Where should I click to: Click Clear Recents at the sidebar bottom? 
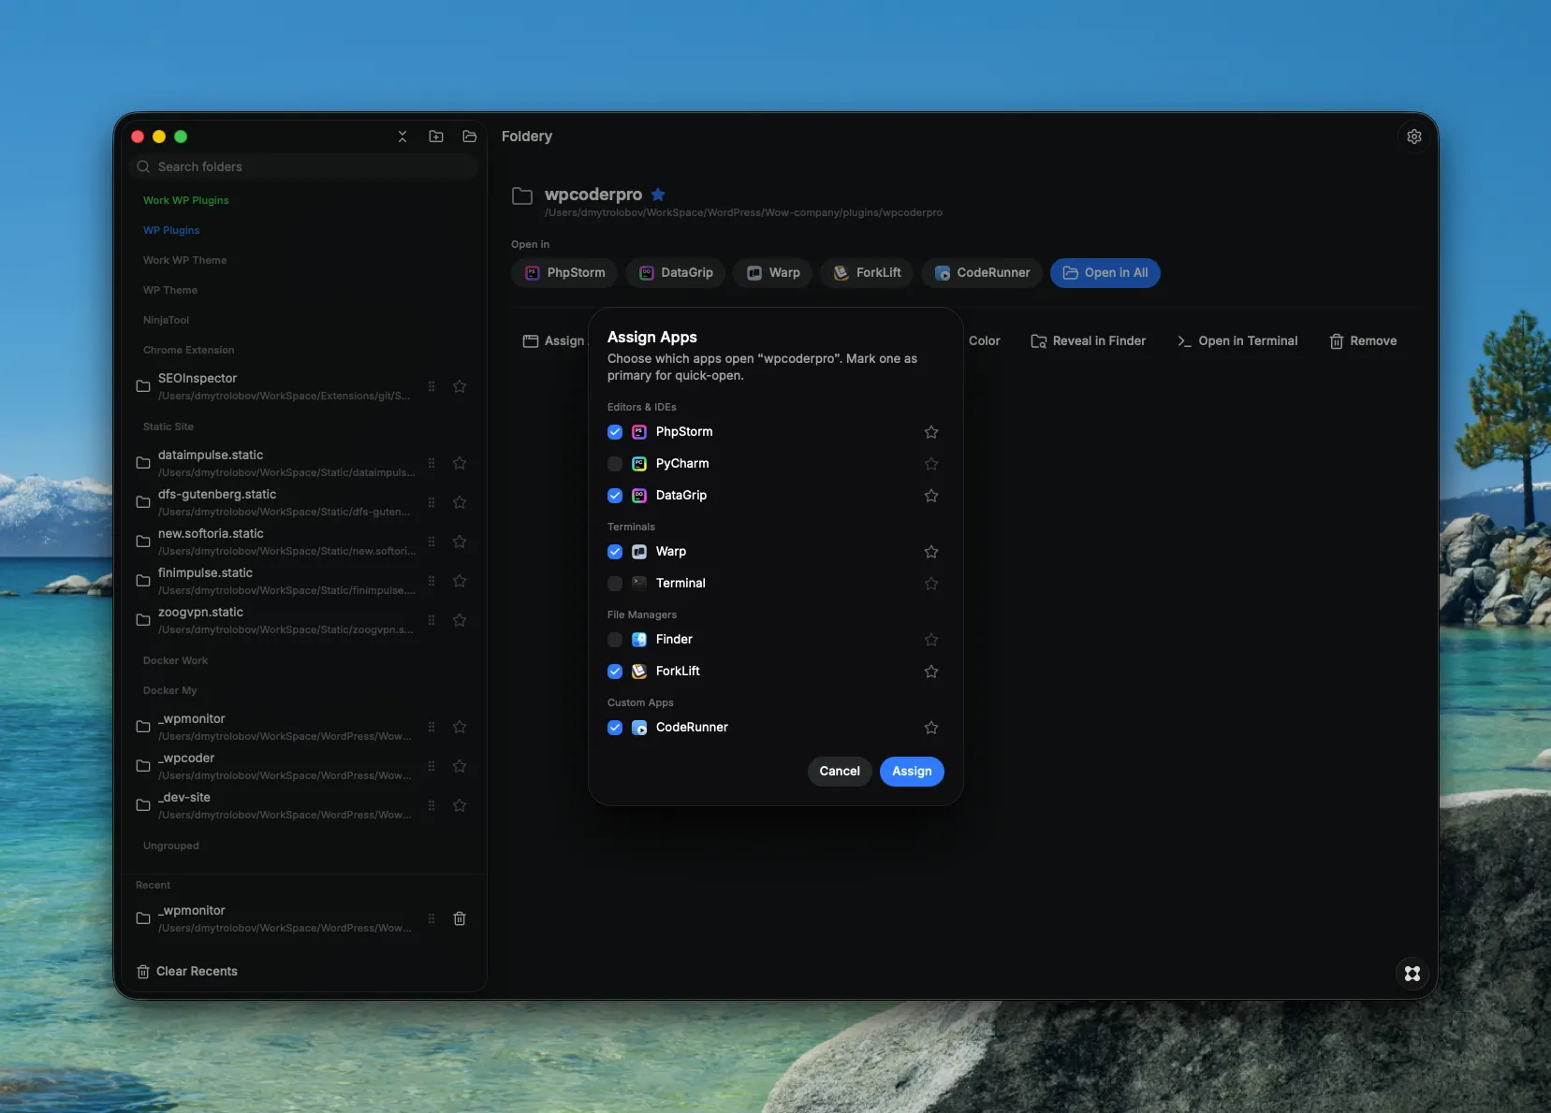pyautogui.click(x=187, y=972)
